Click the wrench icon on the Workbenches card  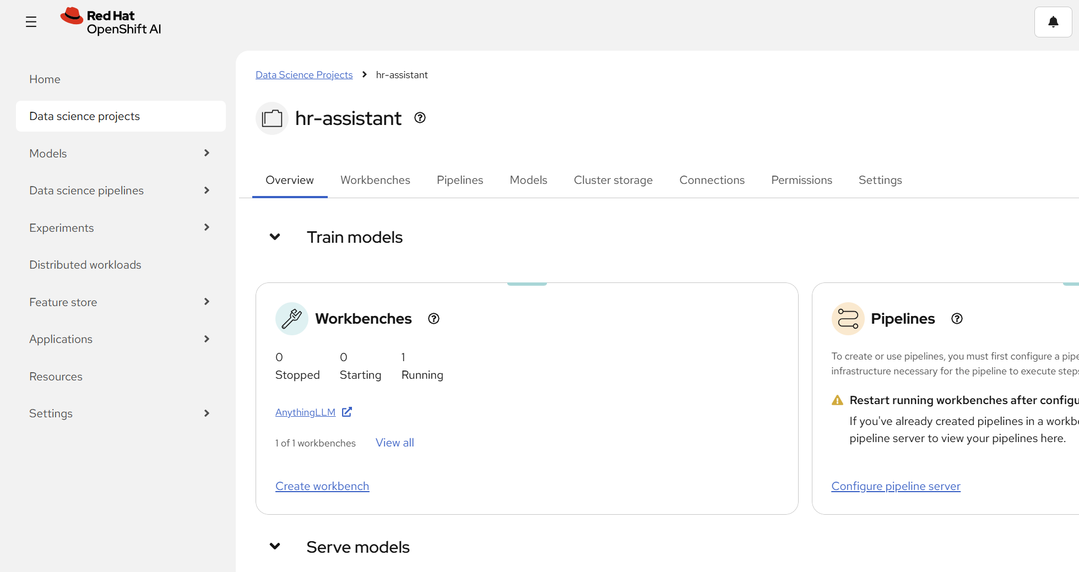click(x=291, y=318)
